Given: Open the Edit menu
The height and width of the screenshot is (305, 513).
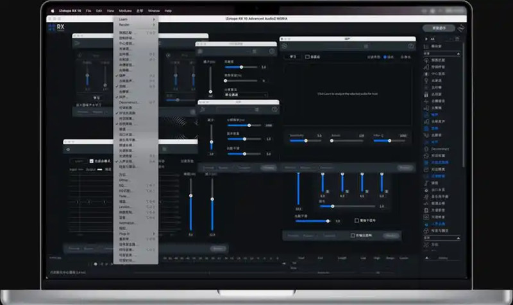Looking at the screenshot, I should 99,11.
